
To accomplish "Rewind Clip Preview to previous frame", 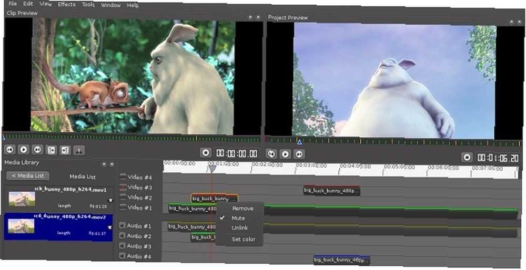I will [9, 149].
